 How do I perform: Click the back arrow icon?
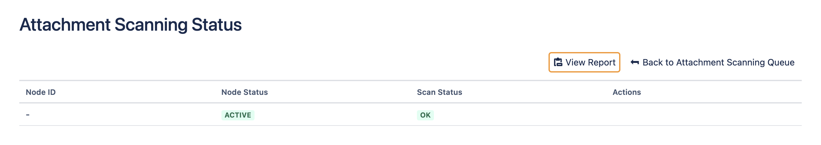(635, 62)
